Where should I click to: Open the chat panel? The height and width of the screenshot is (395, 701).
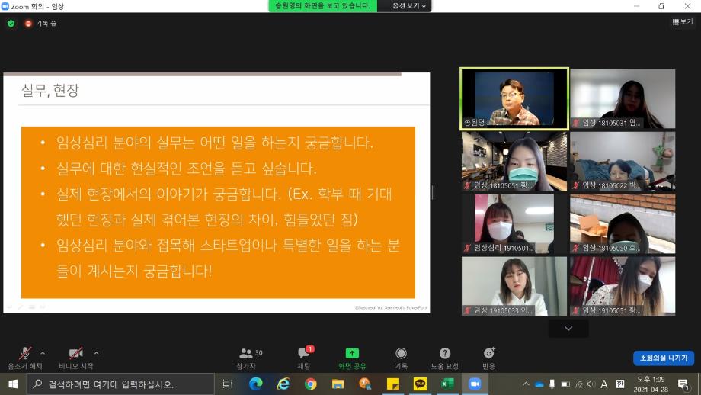[x=303, y=356]
